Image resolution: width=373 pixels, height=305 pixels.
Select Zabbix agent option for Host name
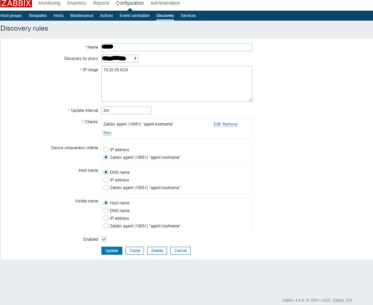point(106,188)
